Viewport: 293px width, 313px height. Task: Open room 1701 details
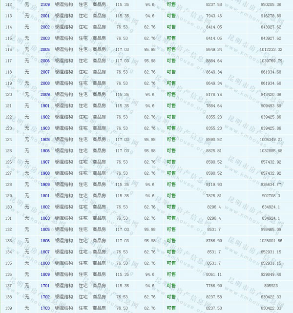[45, 286]
